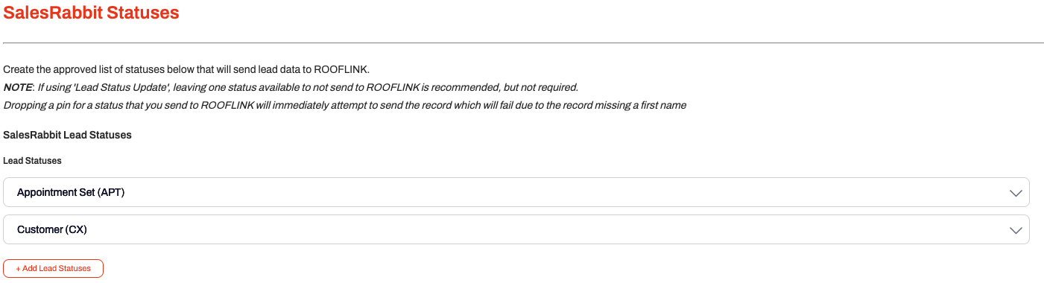
Task: Click the 'Create the approved list' description line
Action: click(x=186, y=69)
